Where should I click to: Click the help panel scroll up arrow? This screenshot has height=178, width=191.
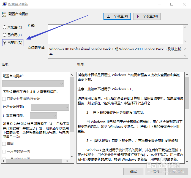[187, 75]
